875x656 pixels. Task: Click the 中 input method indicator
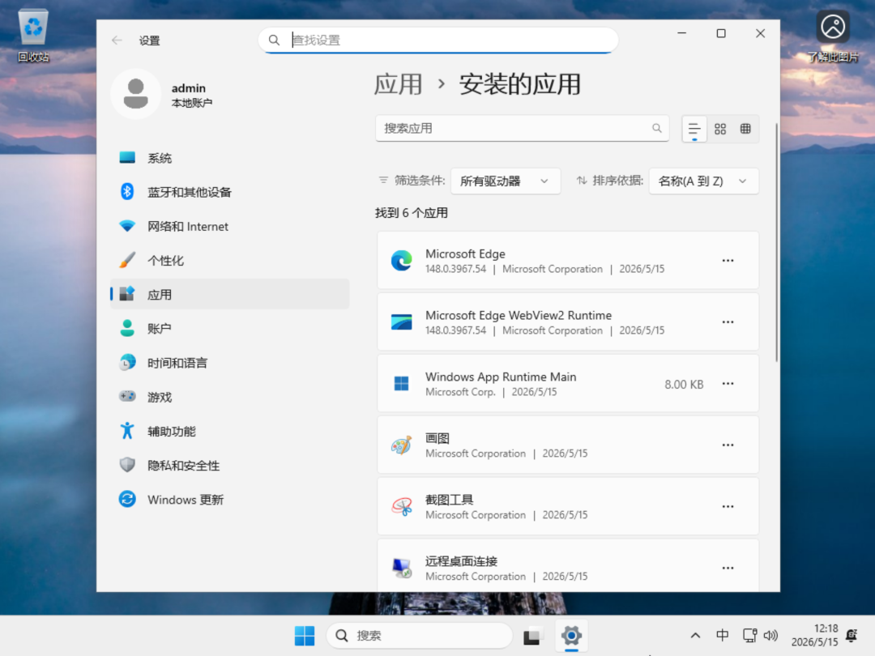click(722, 636)
